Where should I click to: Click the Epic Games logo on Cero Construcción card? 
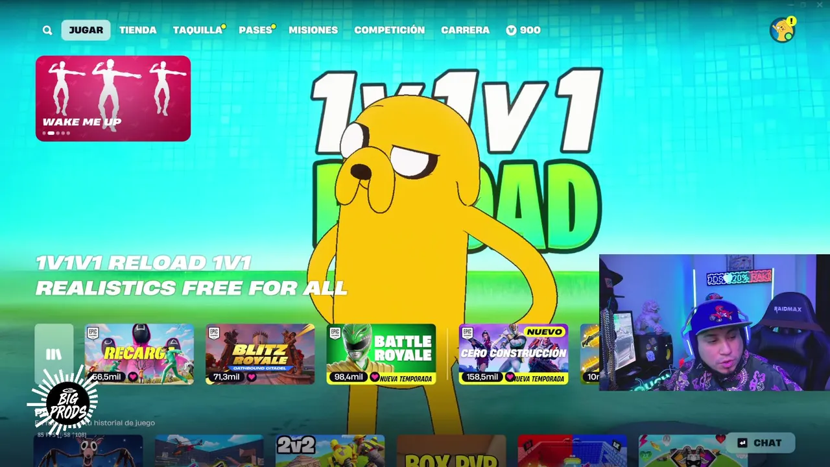click(468, 333)
